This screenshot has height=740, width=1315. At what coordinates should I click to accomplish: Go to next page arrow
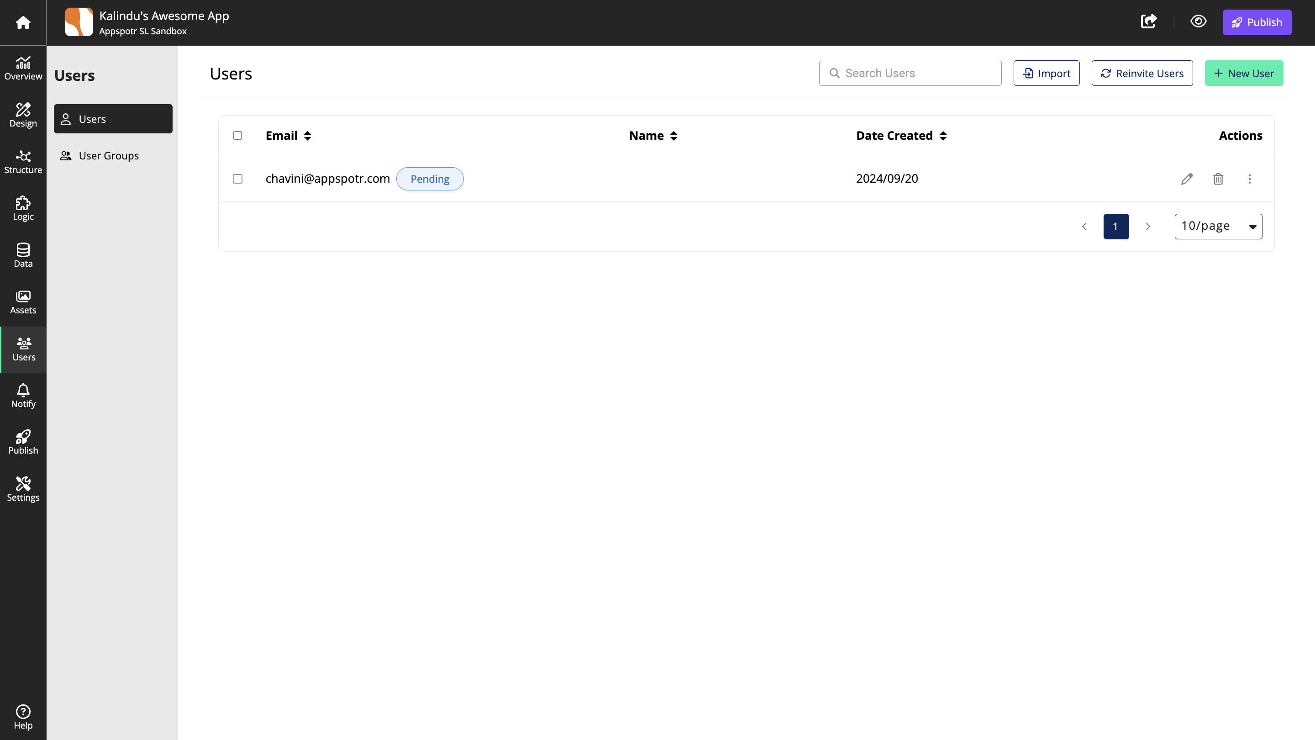1147,226
